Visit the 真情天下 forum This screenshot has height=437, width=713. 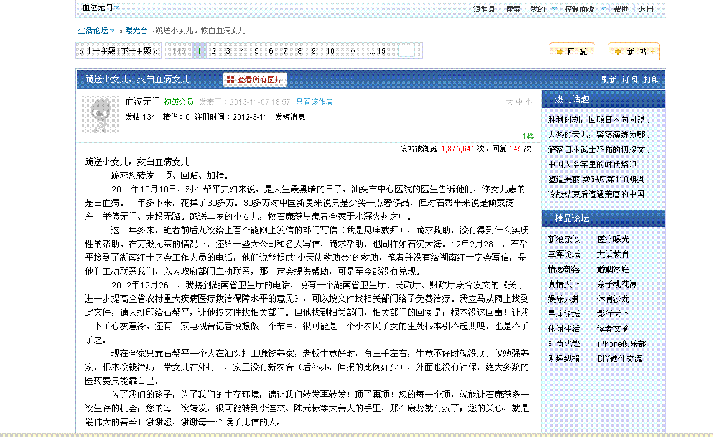(564, 284)
